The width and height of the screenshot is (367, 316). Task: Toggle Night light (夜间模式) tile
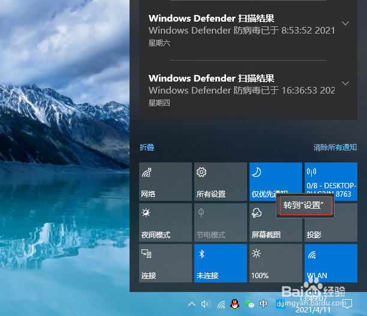[x=166, y=222]
